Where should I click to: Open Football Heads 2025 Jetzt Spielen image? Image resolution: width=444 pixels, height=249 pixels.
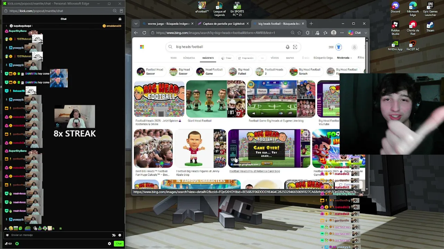click(159, 99)
